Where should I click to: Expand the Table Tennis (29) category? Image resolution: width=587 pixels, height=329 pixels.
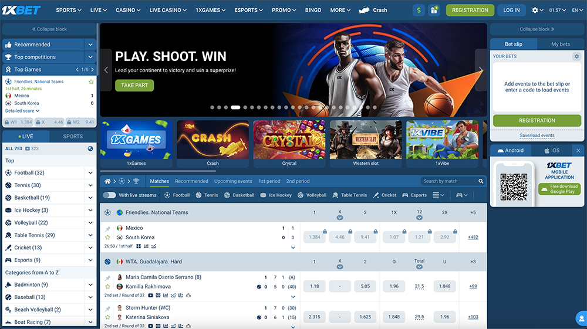click(90, 235)
